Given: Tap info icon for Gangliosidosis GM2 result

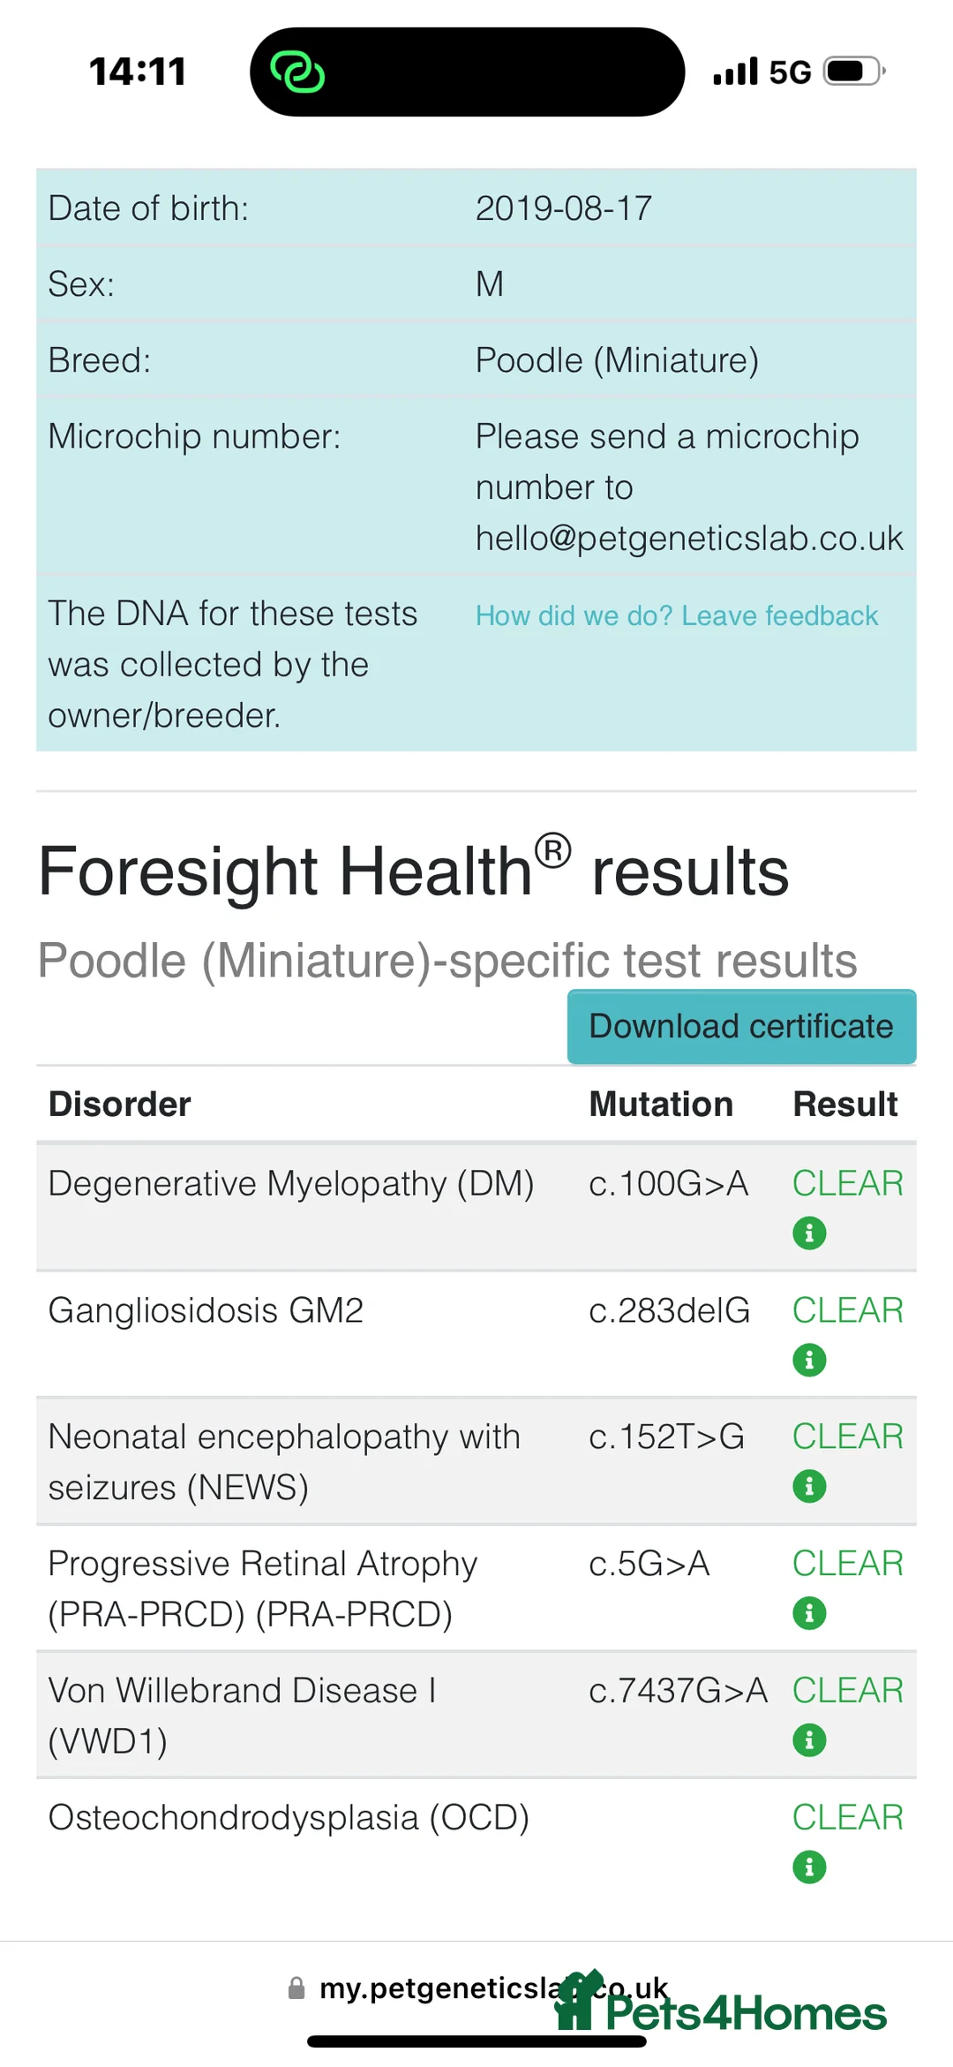Looking at the screenshot, I should (809, 1360).
